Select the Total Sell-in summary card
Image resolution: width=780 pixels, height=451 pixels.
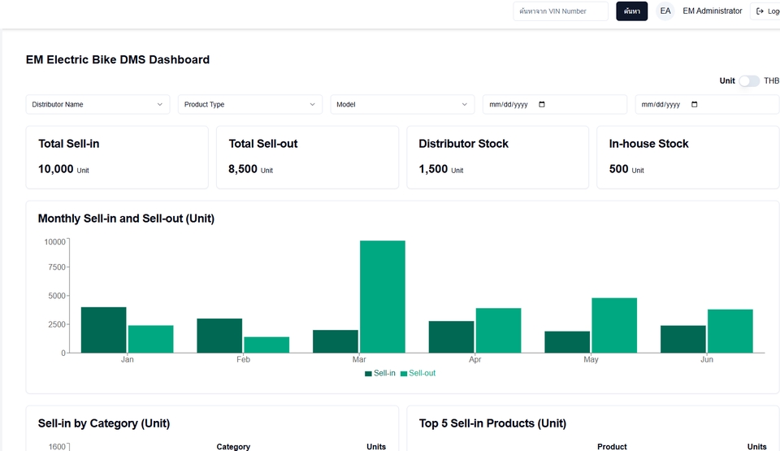coord(117,157)
